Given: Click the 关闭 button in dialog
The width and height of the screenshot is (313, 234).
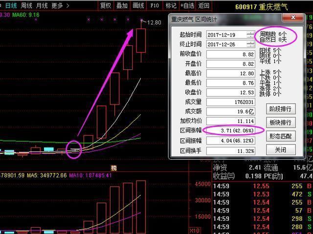Looking at the screenshot, I should click(280, 149).
